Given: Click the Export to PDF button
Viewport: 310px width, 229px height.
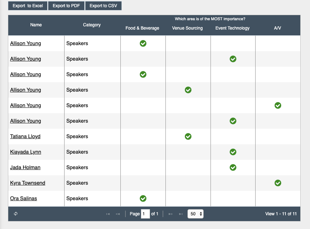Looking at the screenshot, I should click(x=66, y=6).
